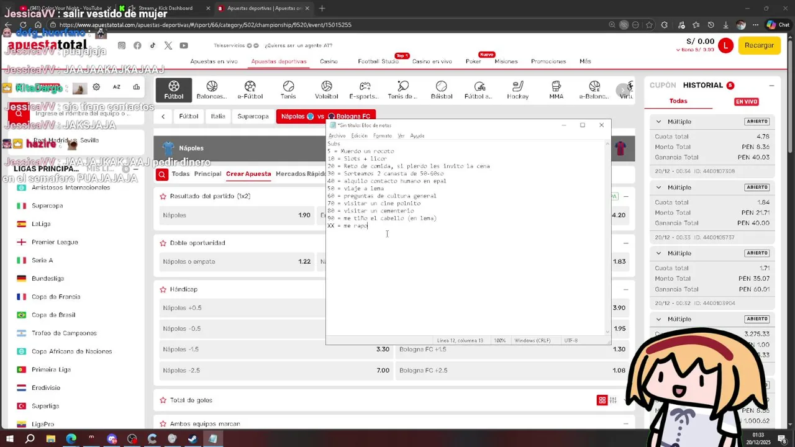This screenshot has height=447, width=795.
Task: Click the Recargar button
Action: pos(759,45)
